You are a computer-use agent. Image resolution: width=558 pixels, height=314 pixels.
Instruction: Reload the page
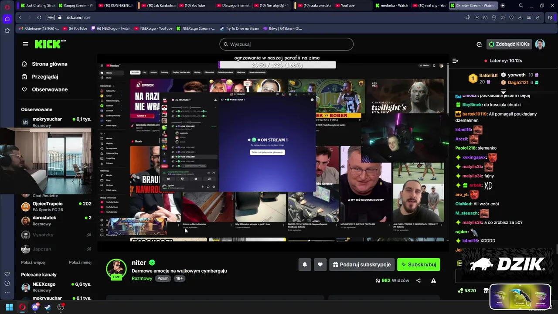point(39,17)
